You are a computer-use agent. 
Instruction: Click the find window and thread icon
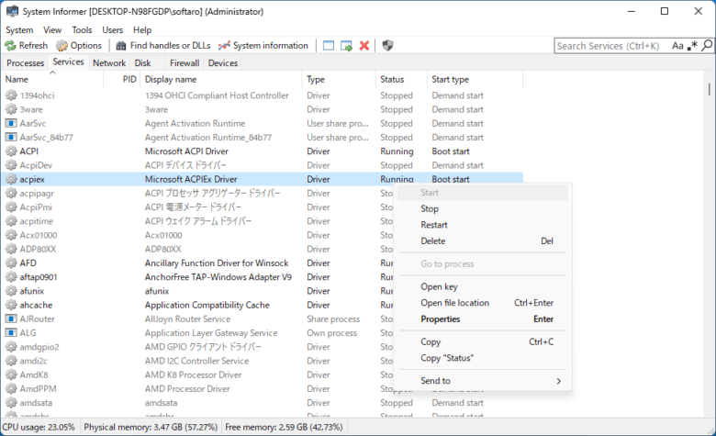pyautogui.click(x=347, y=46)
